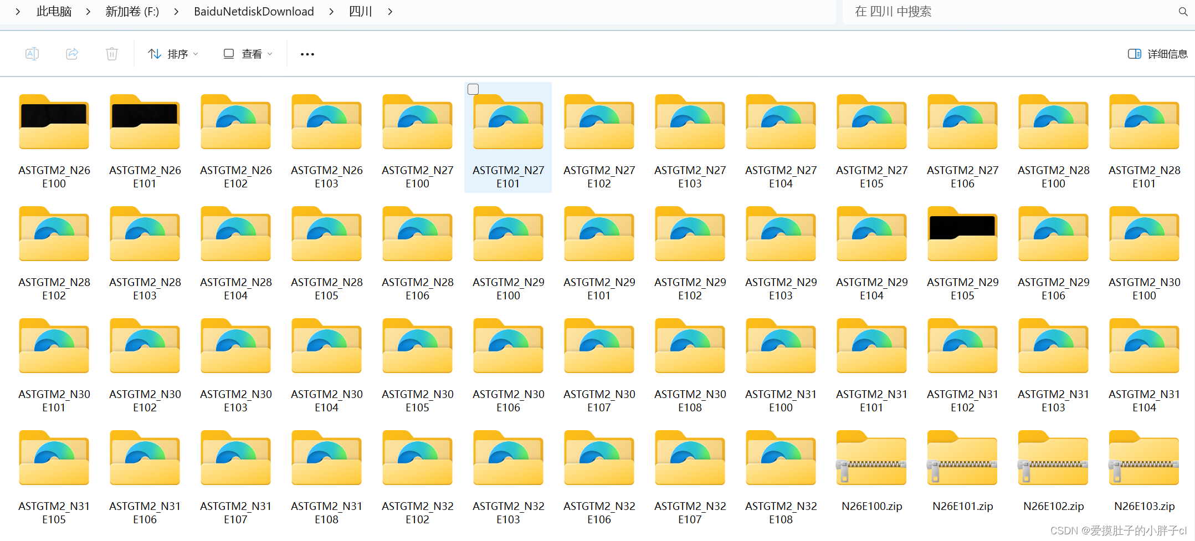This screenshot has height=541, width=1195.
Task: Uncheck the selection checkbox on ASTGTM2_N27E101
Action: pyautogui.click(x=473, y=89)
